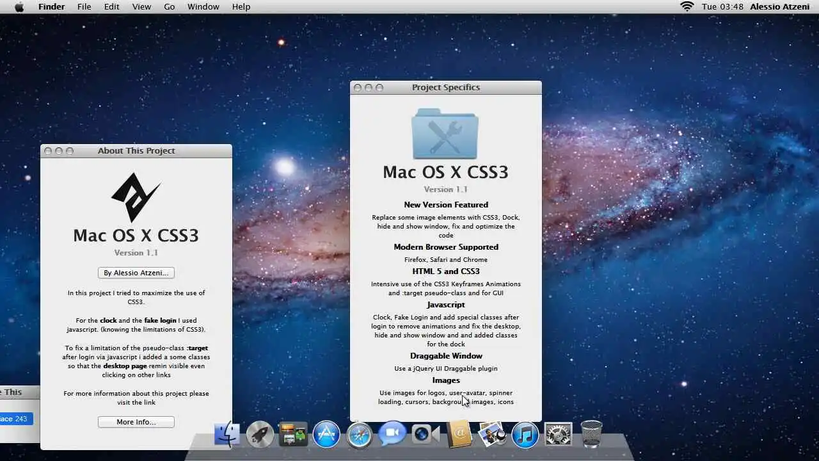The height and width of the screenshot is (461, 819).
Task: Click the By Alessio Atzeni button
Action: pyautogui.click(x=136, y=273)
